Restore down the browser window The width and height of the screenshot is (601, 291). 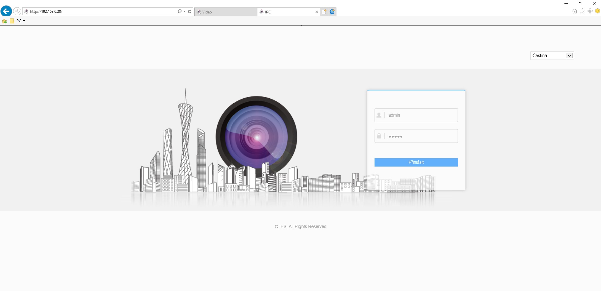click(x=580, y=3)
